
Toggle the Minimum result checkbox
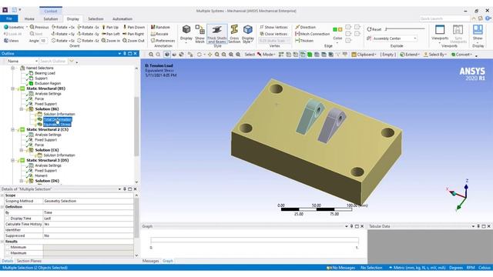pos(8,247)
